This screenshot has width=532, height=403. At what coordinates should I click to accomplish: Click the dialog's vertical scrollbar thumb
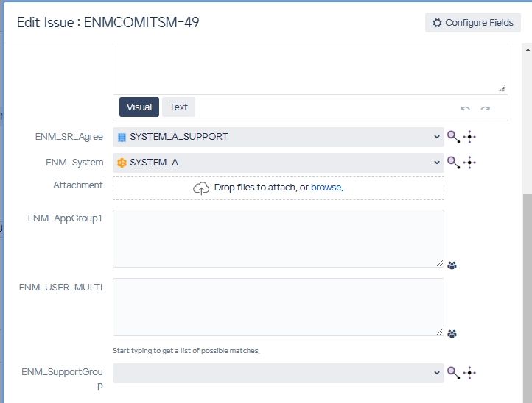point(528,298)
